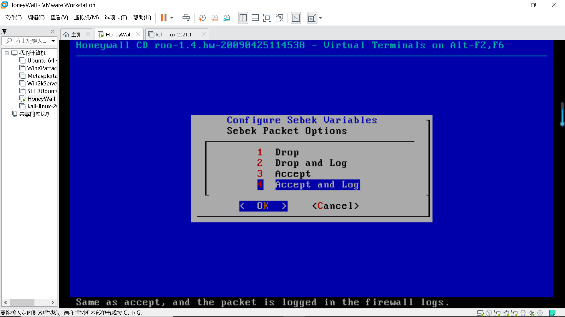Toggle the library sidebar view icon
Screen dimensions: 565x317
point(243,18)
